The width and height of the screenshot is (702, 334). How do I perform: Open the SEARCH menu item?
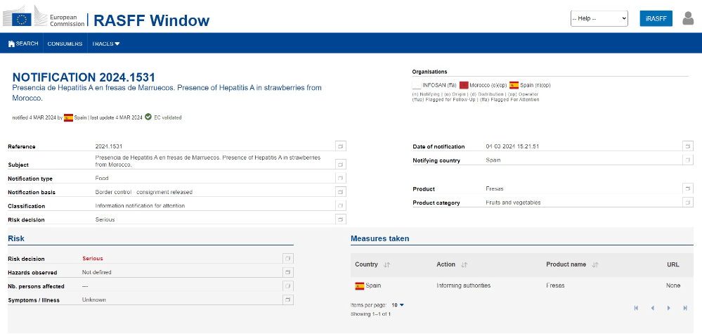(x=23, y=44)
